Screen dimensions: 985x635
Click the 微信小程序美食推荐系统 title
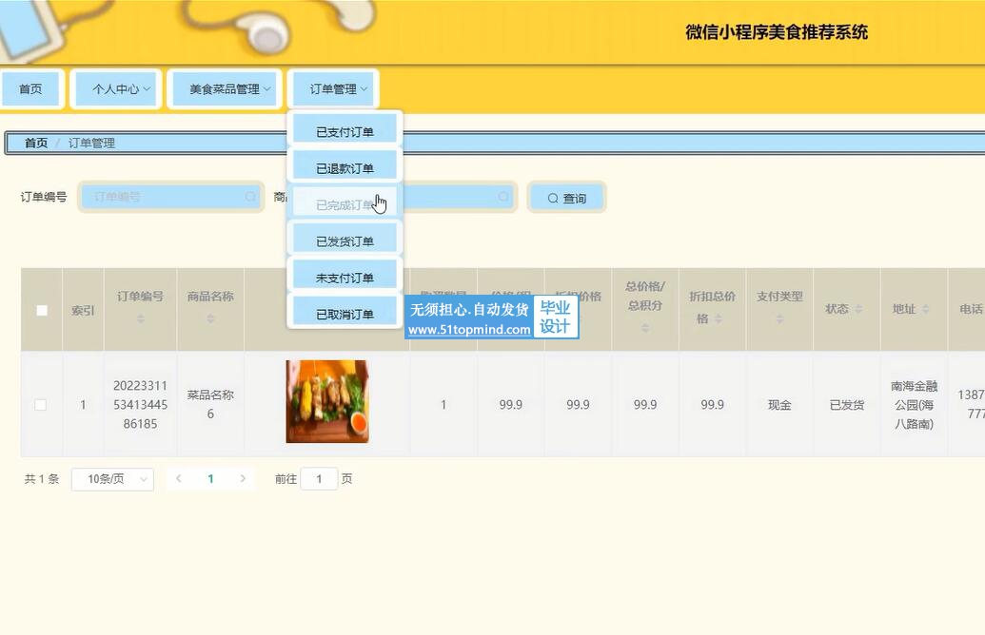pyautogui.click(x=777, y=32)
